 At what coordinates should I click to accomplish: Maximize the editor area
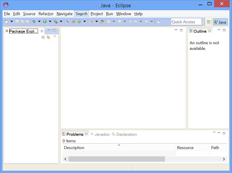(x=181, y=30)
